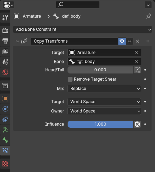Open the View Layer properties tab
The height and width of the screenshot is (172, 155).
pyautogui.click(x=5, y=52)
